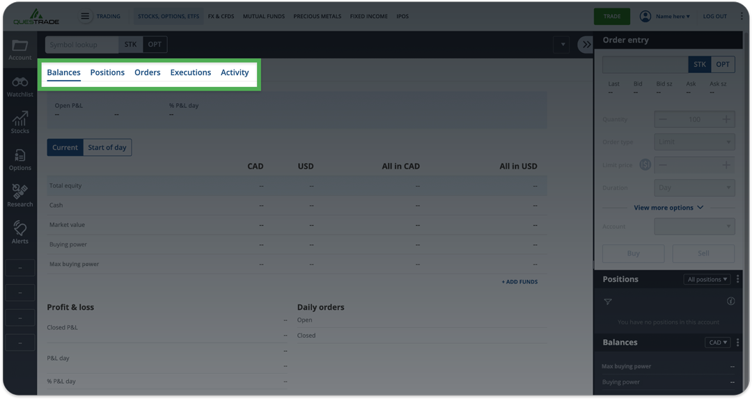Open the Activity tab
Image resolution: width=752 pixels, height=399 pixels.
click(235, 72)
